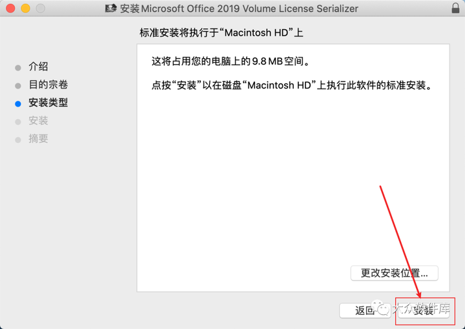The image size is (465, 329).
Task: Click the blue bullet beside 安装类型
Action: (18, 103)
